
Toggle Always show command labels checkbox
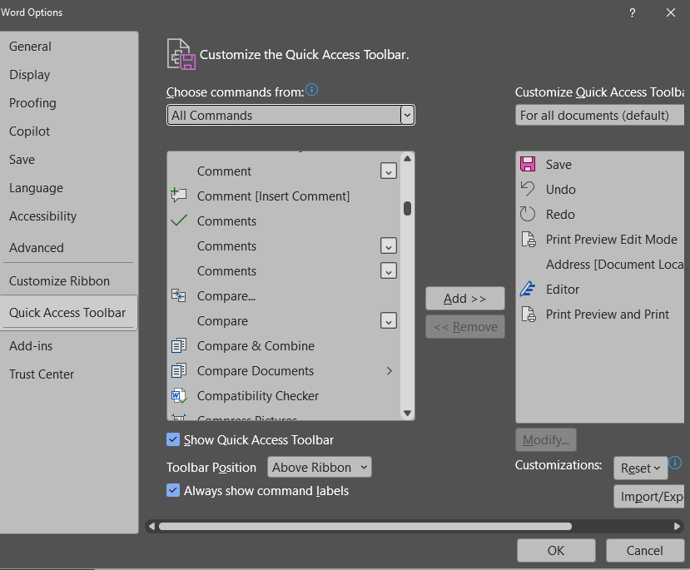click(173, 490)
